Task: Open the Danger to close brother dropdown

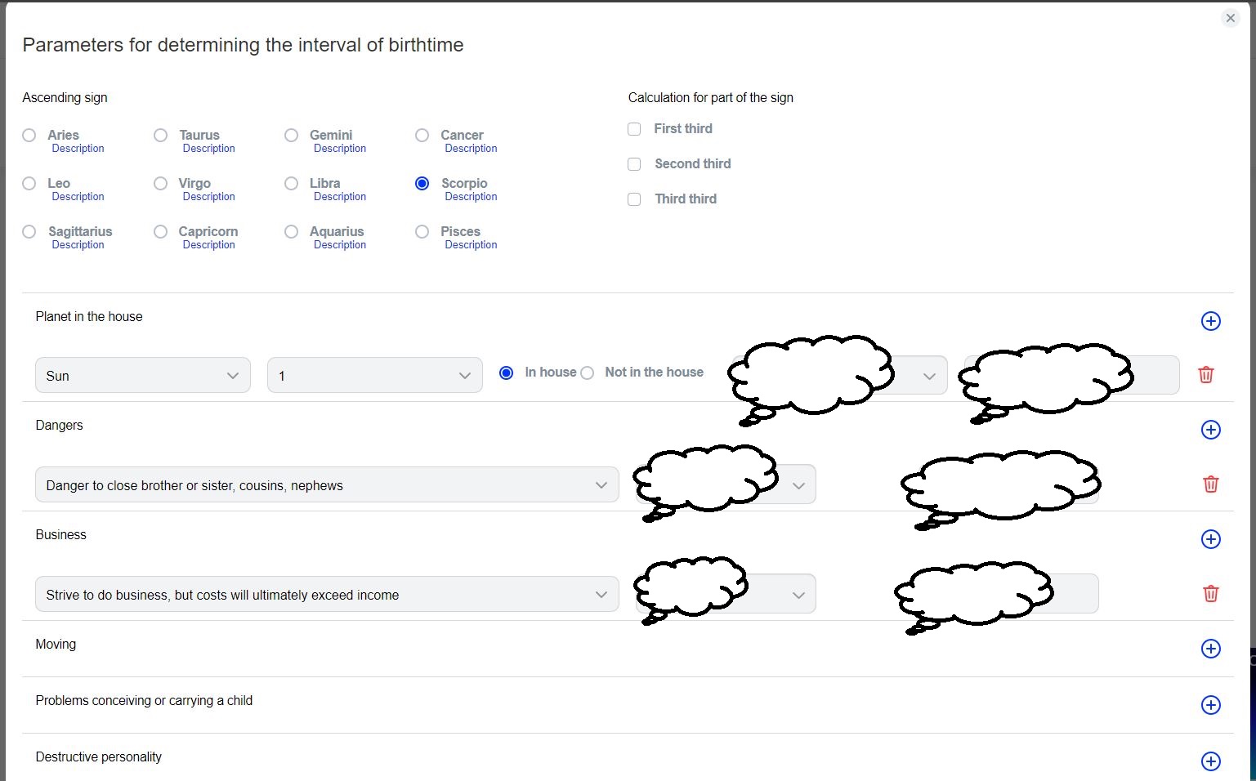Action: (x=326, y=485)
